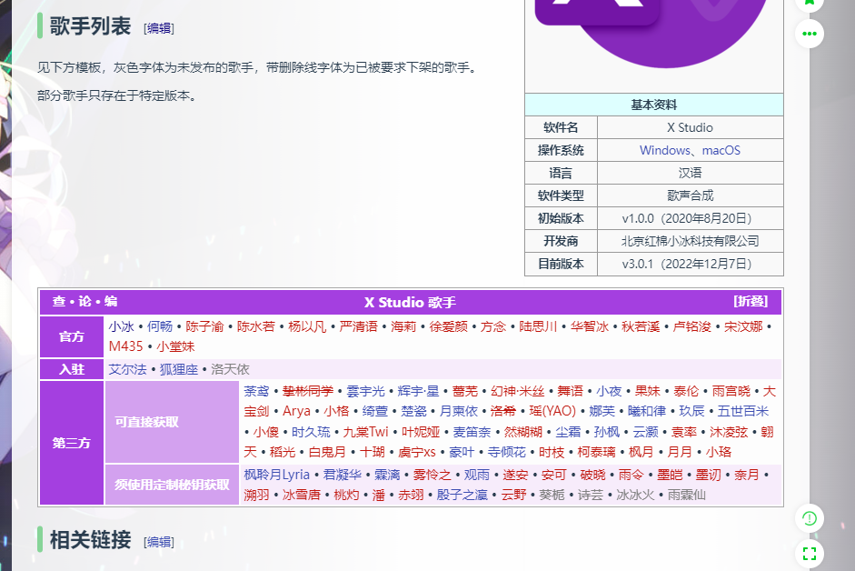The image size is (855, 571).
Task: Open the 查 (view template) link
Action: 59,301
